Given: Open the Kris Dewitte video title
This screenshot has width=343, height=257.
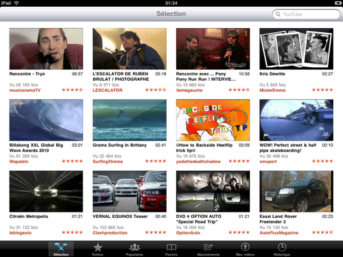Looking at the screenshot, I should [272, 74].
